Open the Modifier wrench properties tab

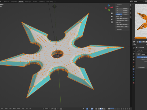(134, 69)
